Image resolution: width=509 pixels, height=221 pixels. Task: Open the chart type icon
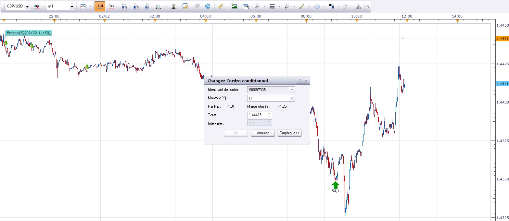click(x=83, y=6)
